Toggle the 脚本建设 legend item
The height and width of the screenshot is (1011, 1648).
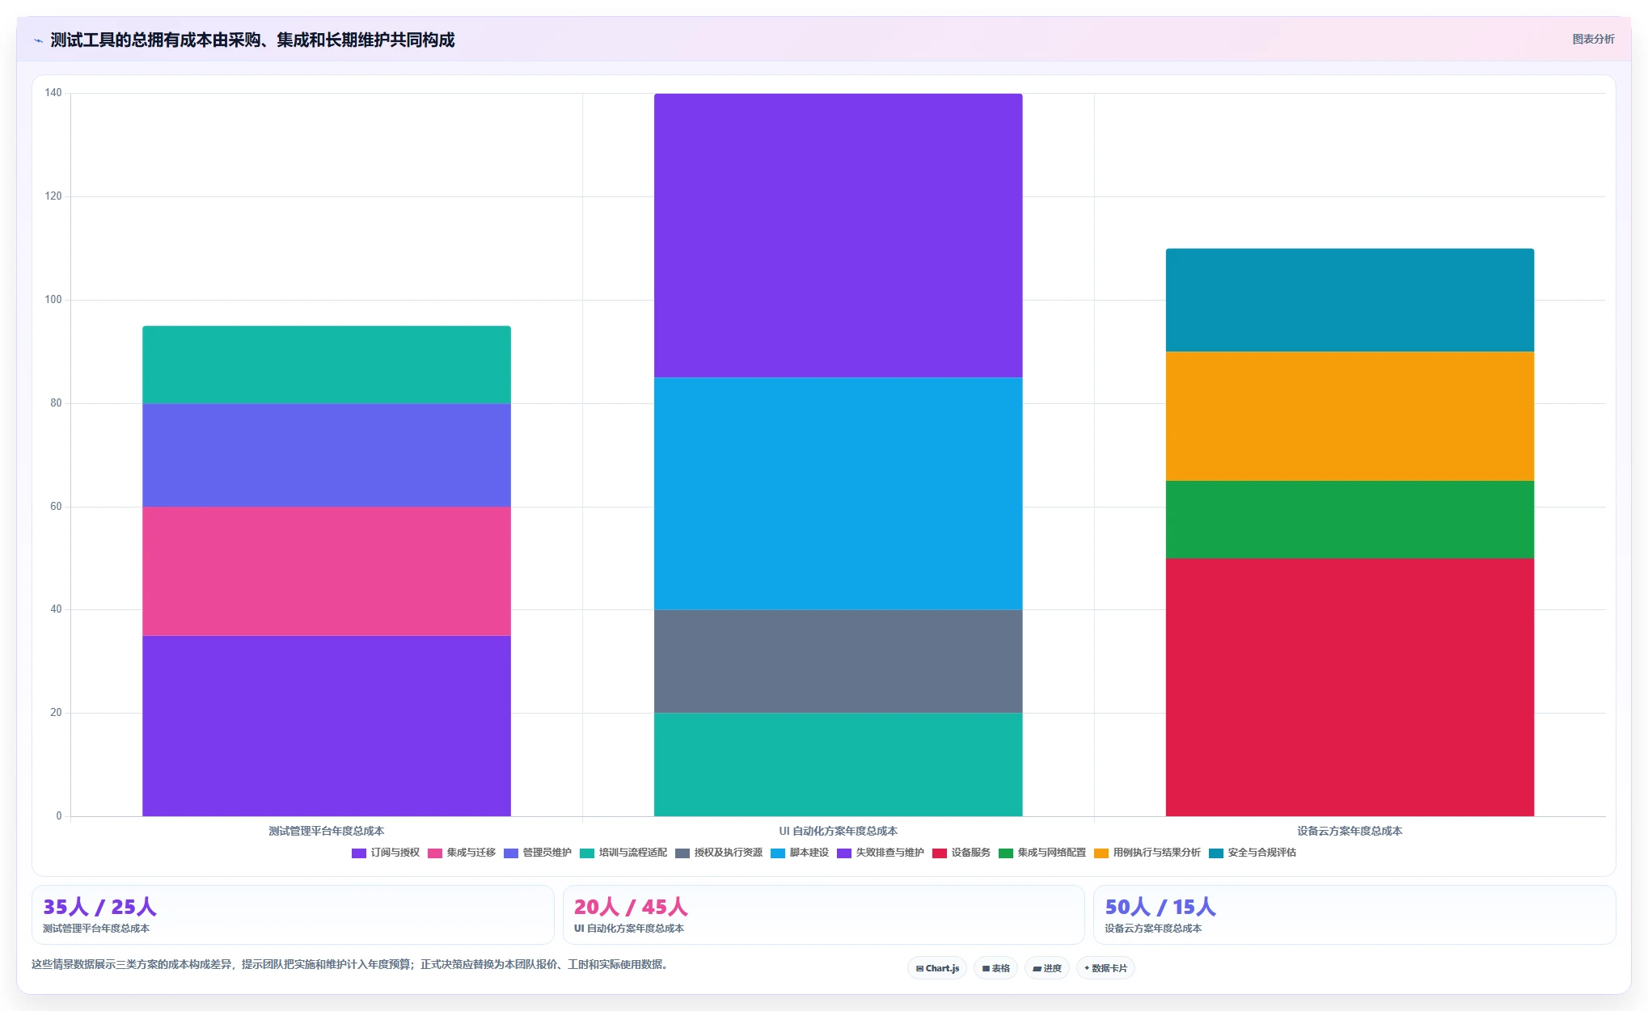point(800,853)
